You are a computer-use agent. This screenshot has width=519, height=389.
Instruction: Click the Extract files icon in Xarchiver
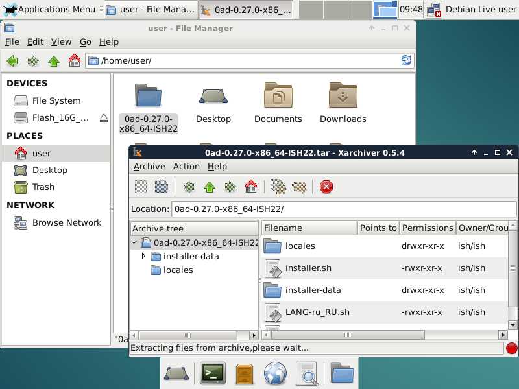299,187
